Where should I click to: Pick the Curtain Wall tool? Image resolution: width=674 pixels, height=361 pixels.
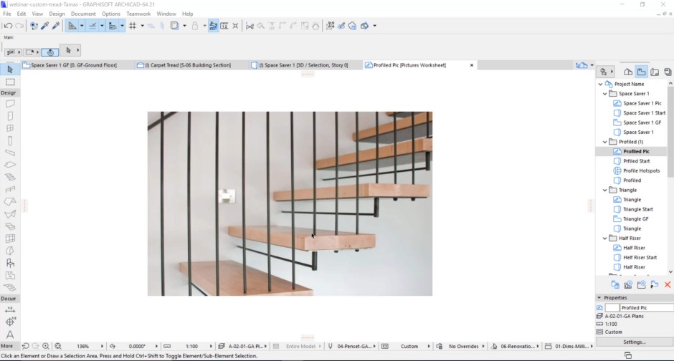pos(10,239)
